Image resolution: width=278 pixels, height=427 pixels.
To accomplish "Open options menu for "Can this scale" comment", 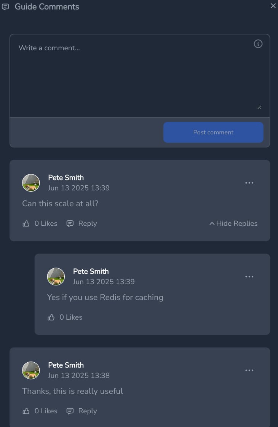I will (249, 183).
